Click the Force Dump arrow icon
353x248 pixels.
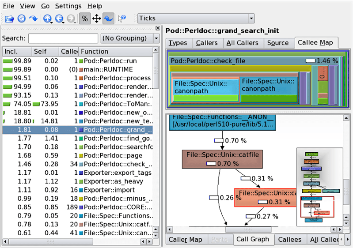tap(33, 19)
